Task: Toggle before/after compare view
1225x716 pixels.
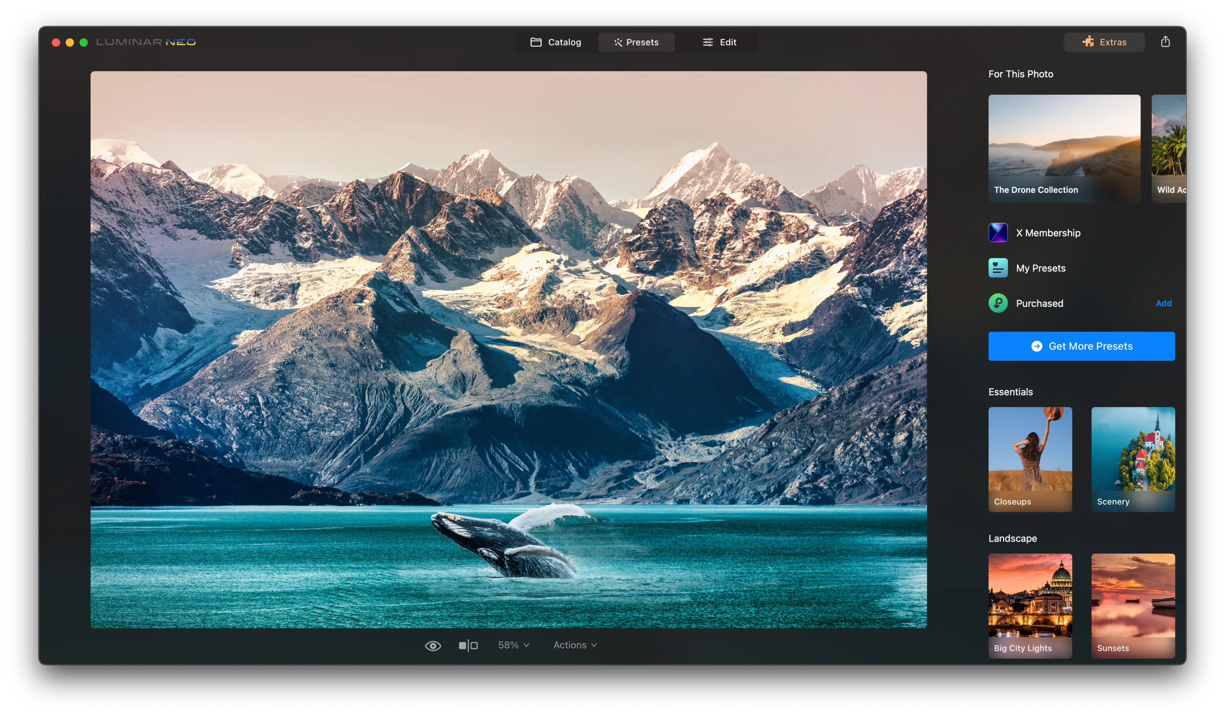Action: click(x=468, y=646)
